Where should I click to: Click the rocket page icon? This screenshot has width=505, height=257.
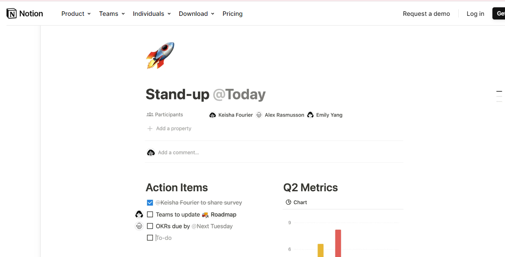[160, 55]
